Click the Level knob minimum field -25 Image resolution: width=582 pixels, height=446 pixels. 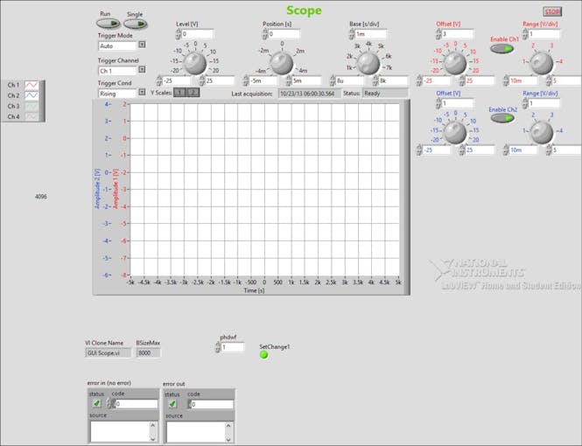(x=176, y=80)
